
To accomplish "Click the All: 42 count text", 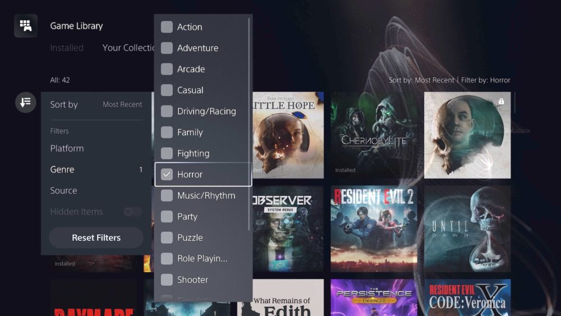I will [x=60, y=80].
